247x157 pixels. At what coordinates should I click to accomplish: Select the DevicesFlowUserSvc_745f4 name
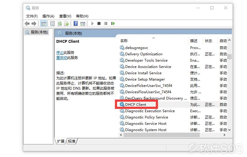pyautogui.click(x=148, y=92)
